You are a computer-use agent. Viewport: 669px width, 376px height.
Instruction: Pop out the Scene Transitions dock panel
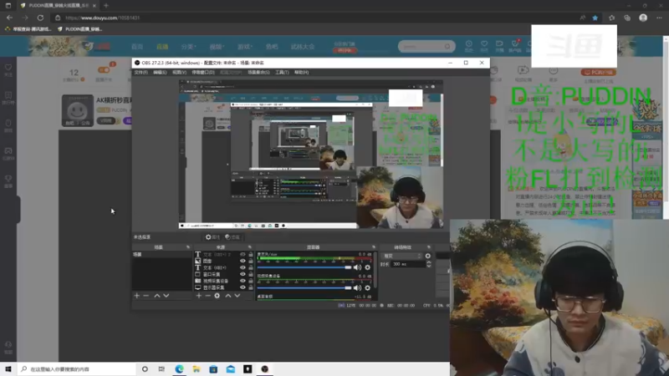[428, 247]
